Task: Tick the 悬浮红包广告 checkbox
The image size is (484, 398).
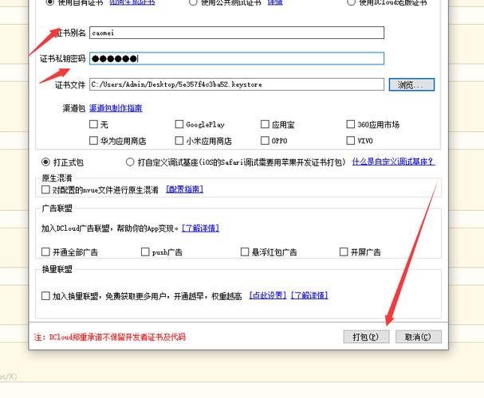Action: tap(245, 252)
